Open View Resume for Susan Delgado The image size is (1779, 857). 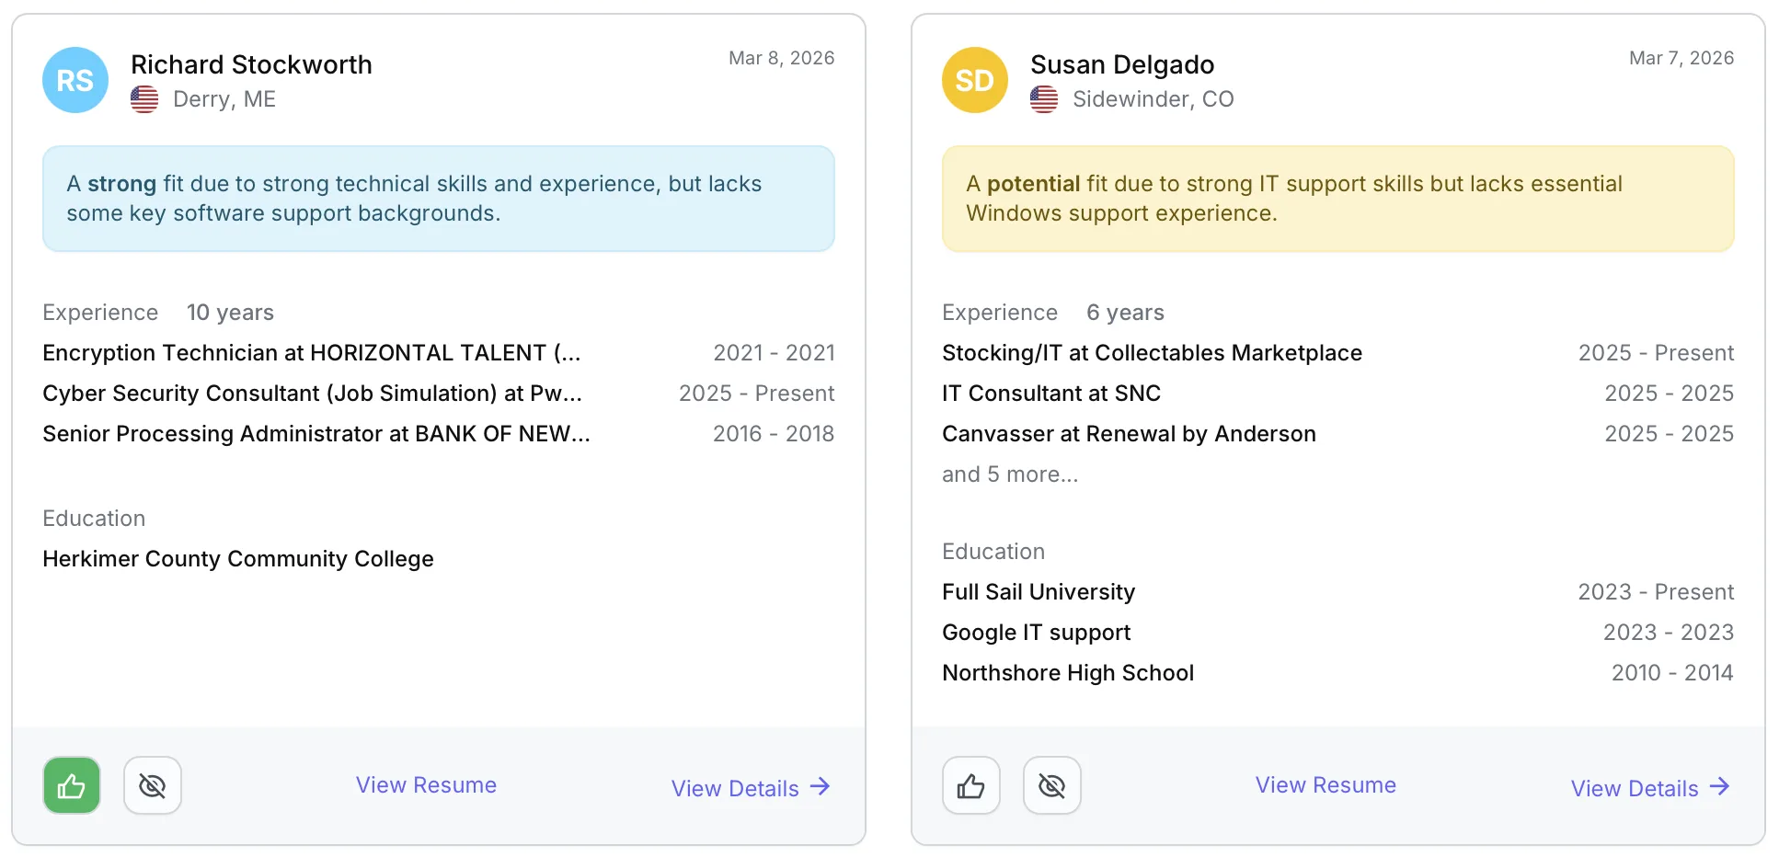click(x=1326, y=785)
